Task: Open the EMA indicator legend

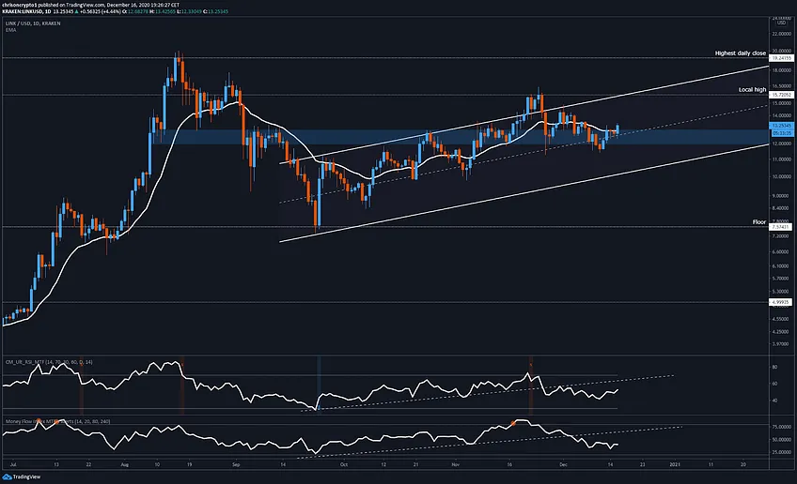Action: [10, 30]
